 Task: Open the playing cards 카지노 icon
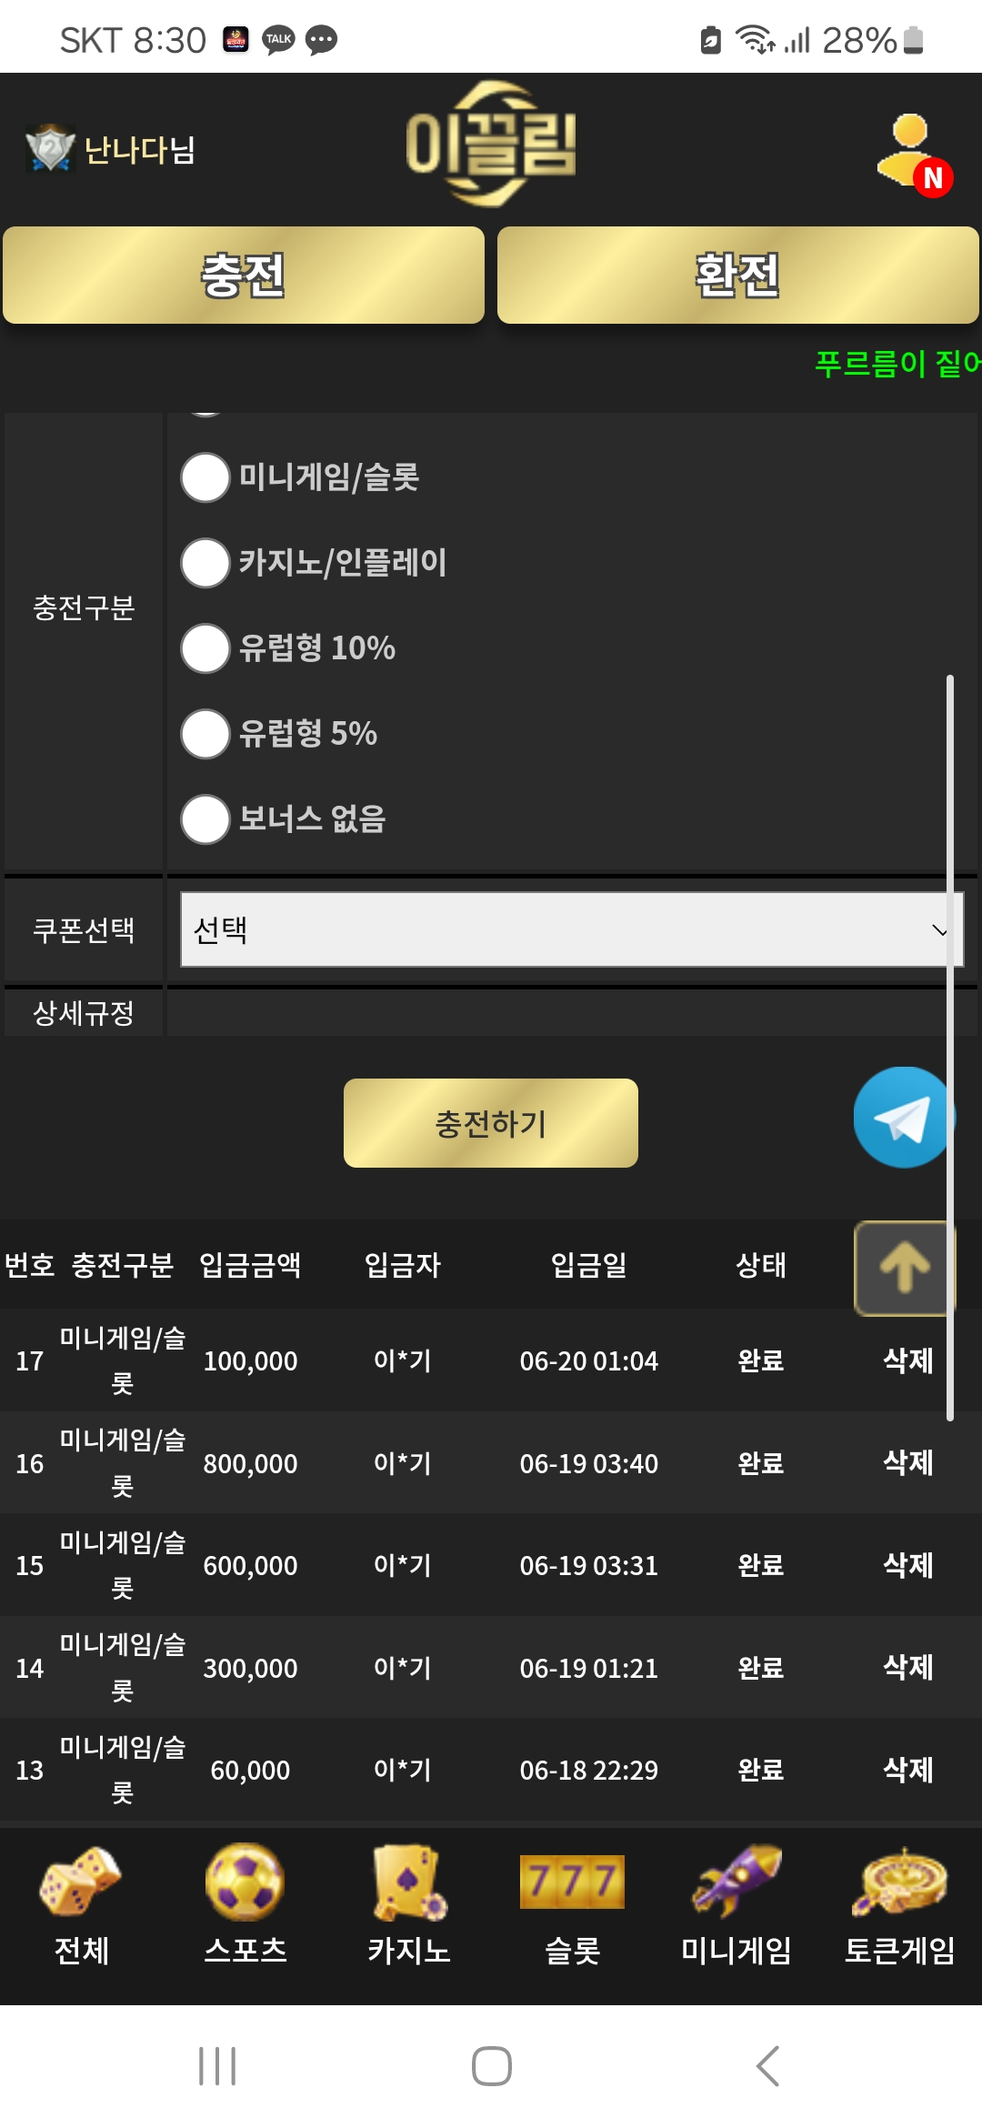point(409,1880)
